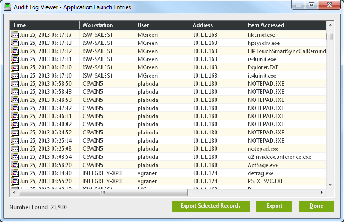Screen dimensions: 344x222
Task: Sort by the Address column header
Action: [217, 25]
